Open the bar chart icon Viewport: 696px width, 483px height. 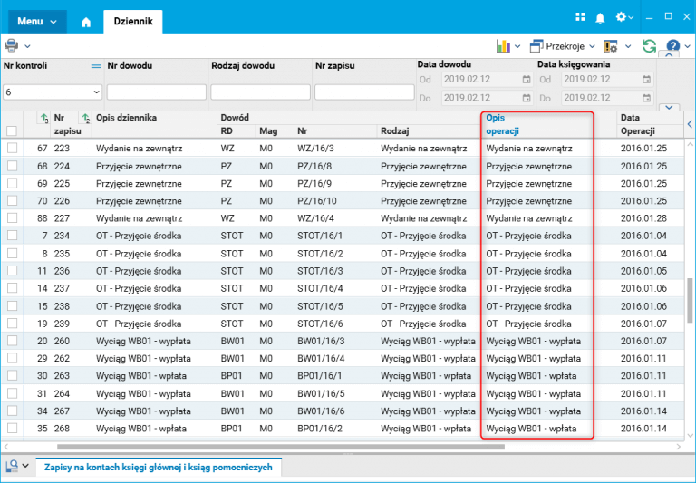pyautogui.click(x=503, y=45)
